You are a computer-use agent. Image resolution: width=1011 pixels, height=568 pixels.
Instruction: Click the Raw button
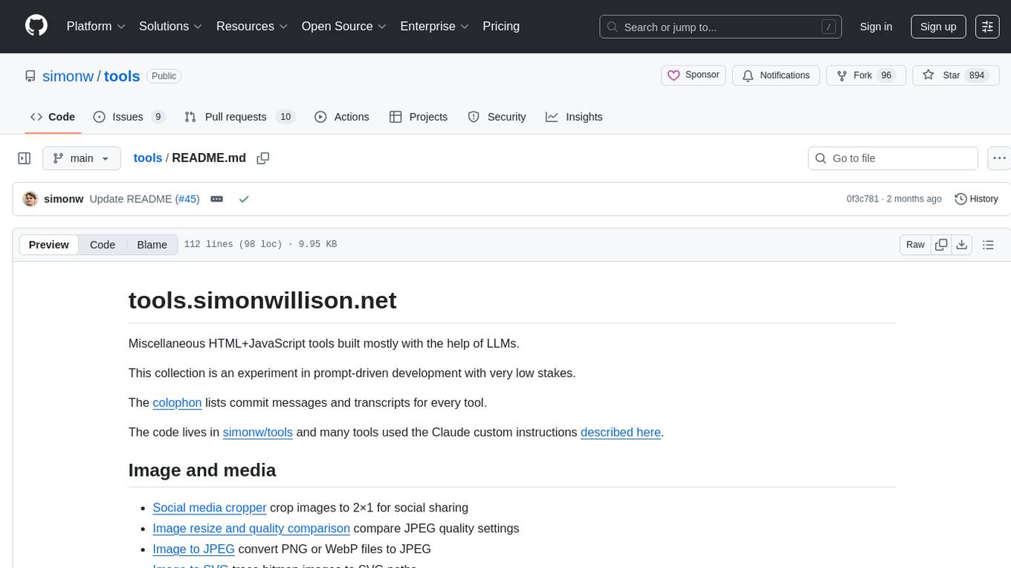coord(915,245)
